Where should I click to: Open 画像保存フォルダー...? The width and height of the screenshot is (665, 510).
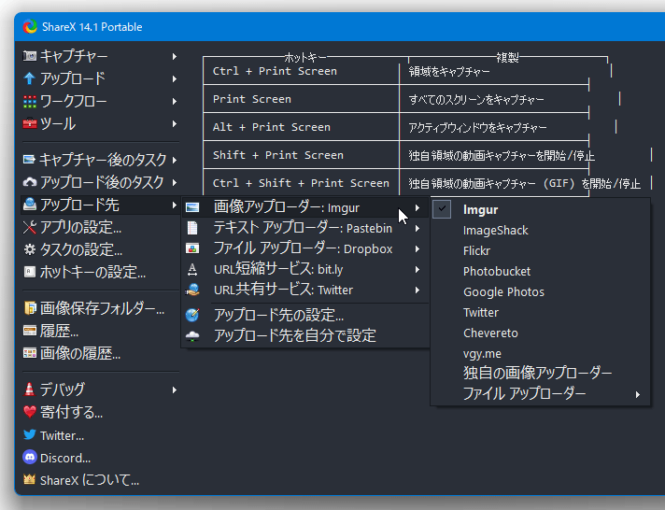pos(101,308)
